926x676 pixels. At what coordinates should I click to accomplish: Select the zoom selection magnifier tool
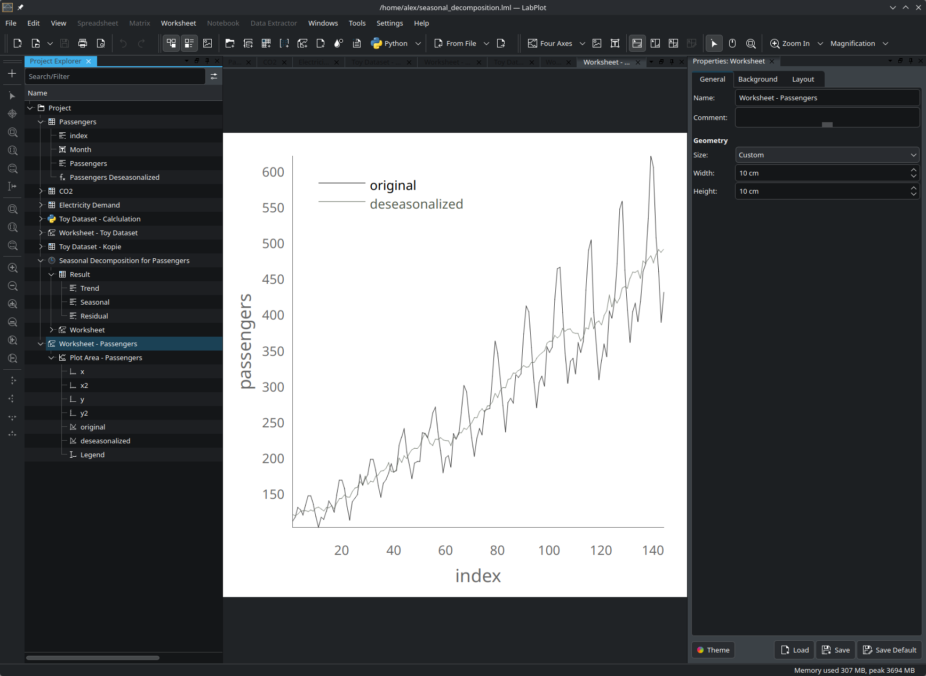coord(751,44)
